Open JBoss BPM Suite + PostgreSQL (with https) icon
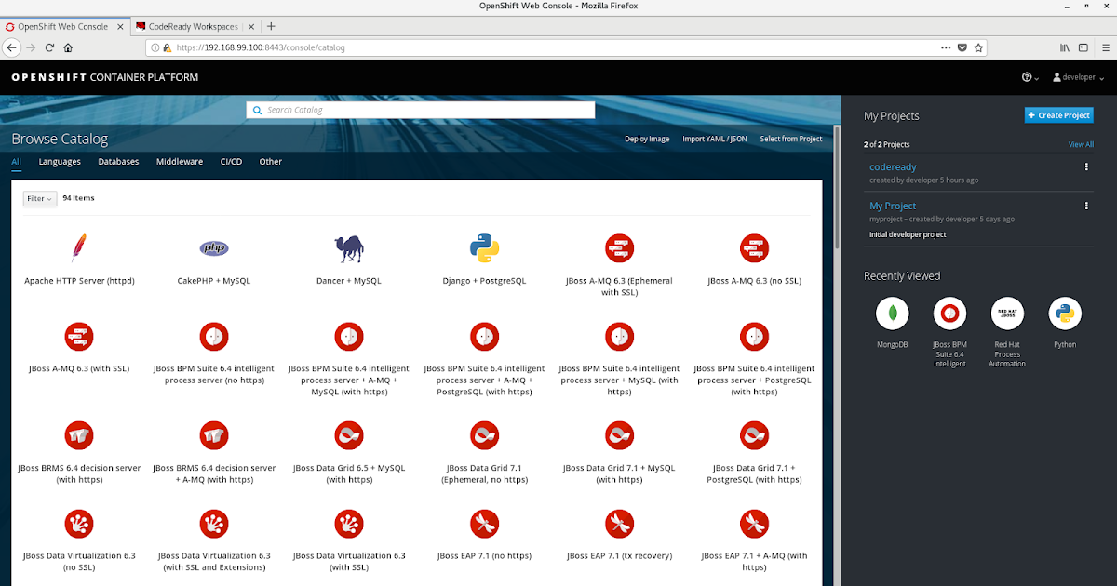 754,337
